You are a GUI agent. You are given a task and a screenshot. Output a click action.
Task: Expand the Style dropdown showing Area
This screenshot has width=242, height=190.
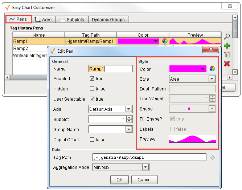(x=212, y=79)
